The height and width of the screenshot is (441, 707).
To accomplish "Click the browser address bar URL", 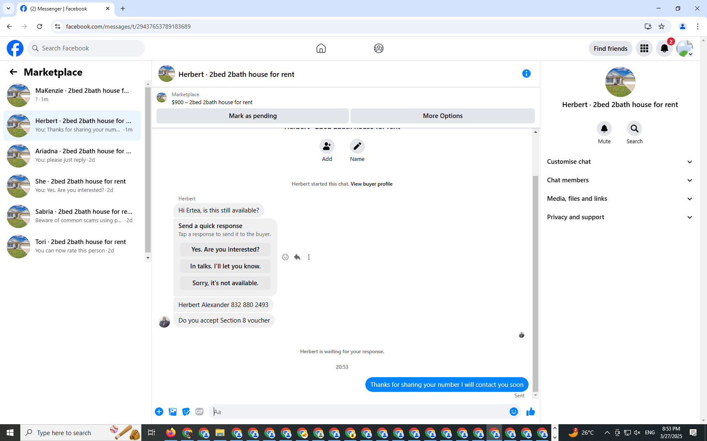I will tap(128, 26).
